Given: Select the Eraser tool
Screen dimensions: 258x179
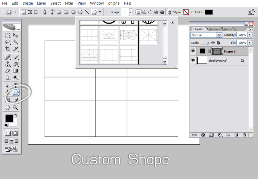Looking at the screenshot, I should pyautogui.click(x=7, y=71).
